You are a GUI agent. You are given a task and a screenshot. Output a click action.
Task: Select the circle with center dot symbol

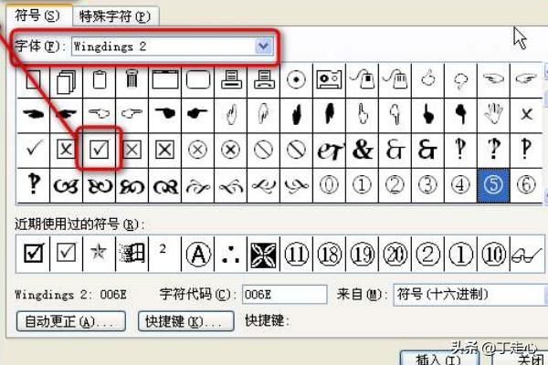coord(296,79)
